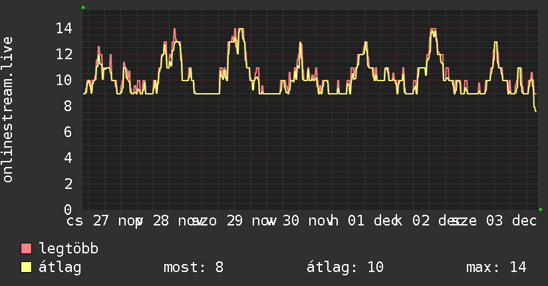Viewport: 548px width, 286px height.
Task: Click the 'k 02 dec' date label
Action: (428, 221)
